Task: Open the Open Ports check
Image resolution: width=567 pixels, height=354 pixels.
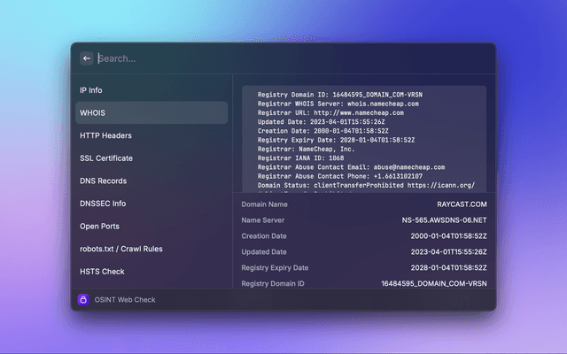Action: click(x=151, y=226)
